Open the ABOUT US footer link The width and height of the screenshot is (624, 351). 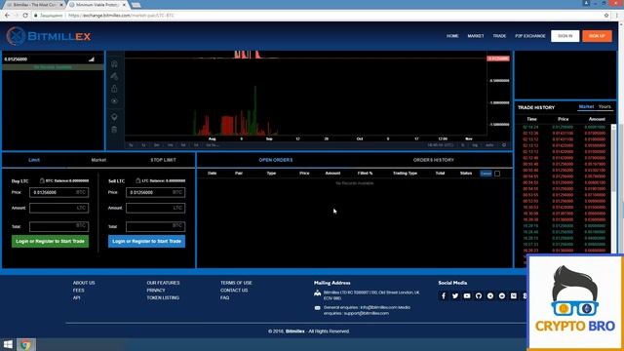(x=84, y=283)
